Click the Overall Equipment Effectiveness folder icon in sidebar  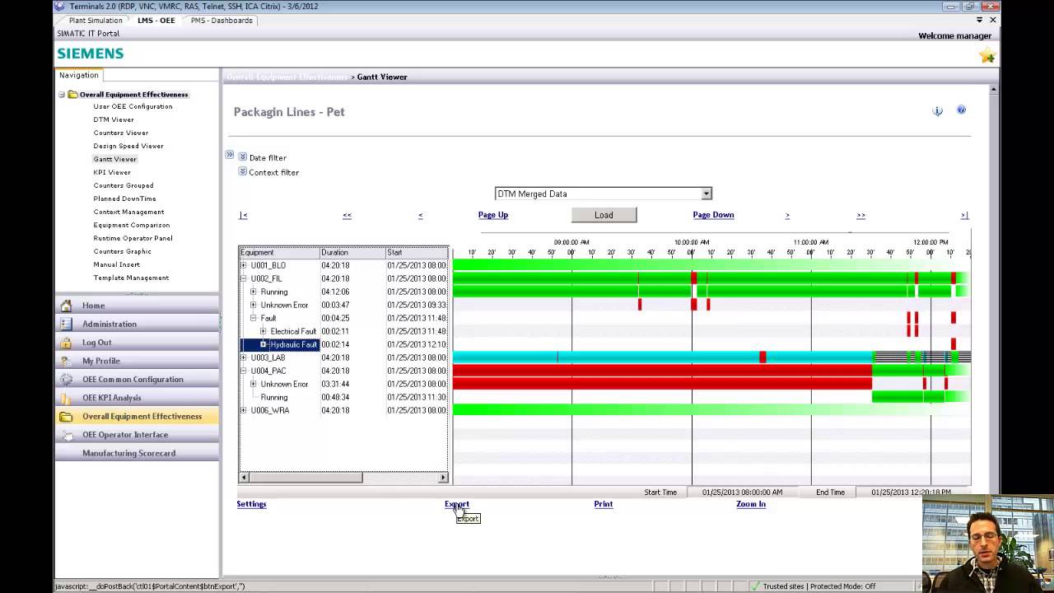[x=66, y=416]
